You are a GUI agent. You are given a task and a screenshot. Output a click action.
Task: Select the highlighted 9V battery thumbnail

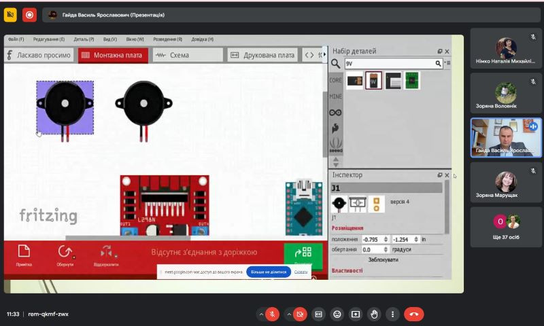click(x=373, y=81)
